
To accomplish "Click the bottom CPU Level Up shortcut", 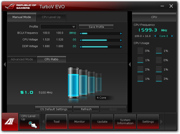I will [30, 122].
